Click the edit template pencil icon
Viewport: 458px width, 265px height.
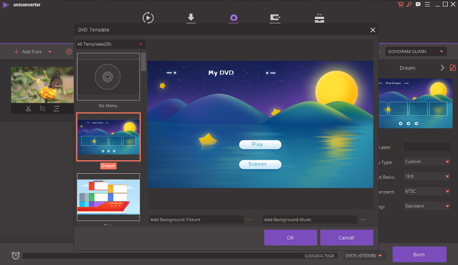click(453, 68)
